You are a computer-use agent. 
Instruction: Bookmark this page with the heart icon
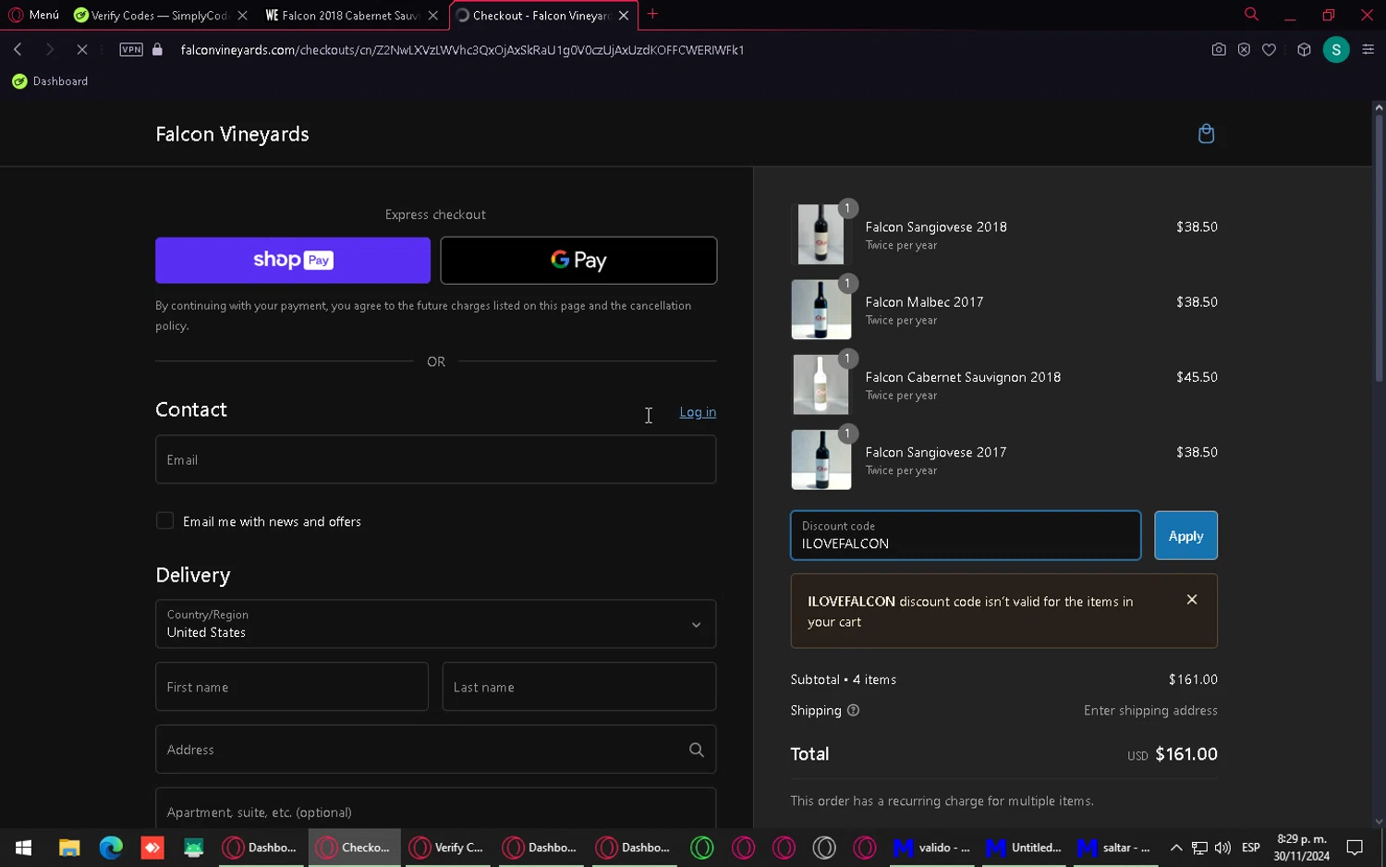click(1270, 50)
